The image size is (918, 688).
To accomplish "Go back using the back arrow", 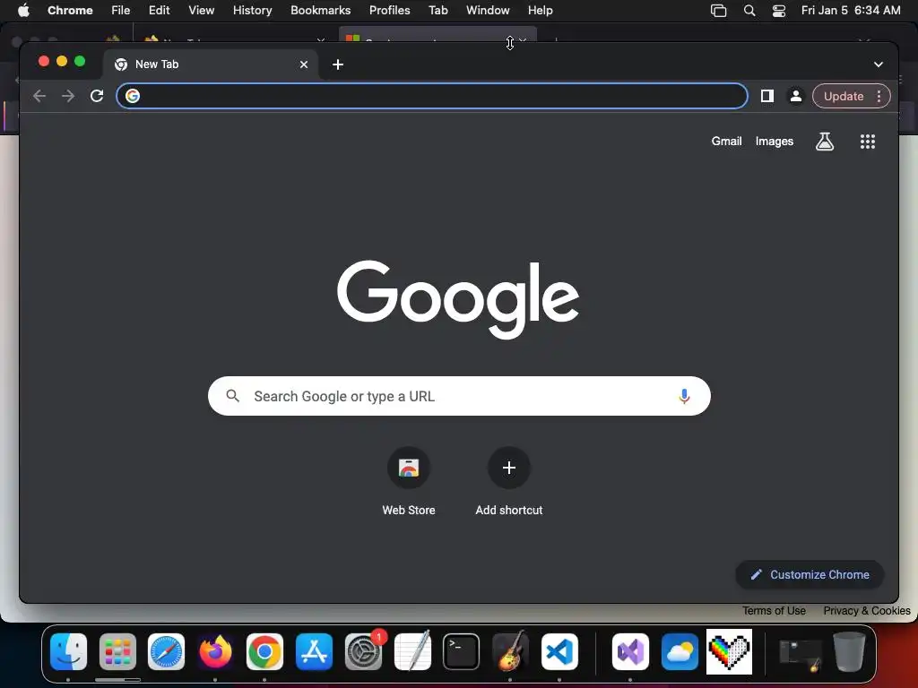I will pyautogui.click(x=39, y=96).
